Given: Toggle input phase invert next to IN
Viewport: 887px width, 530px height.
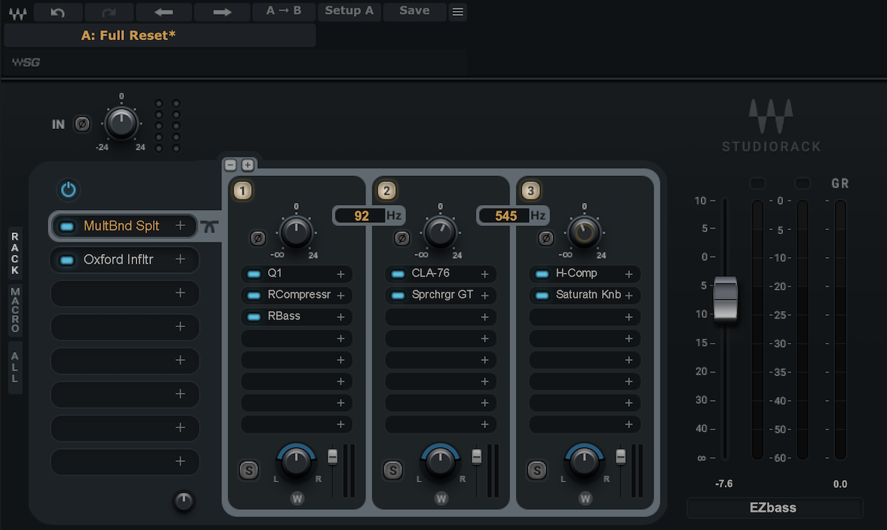Looking at the screenshot, I should pos(82,124).
